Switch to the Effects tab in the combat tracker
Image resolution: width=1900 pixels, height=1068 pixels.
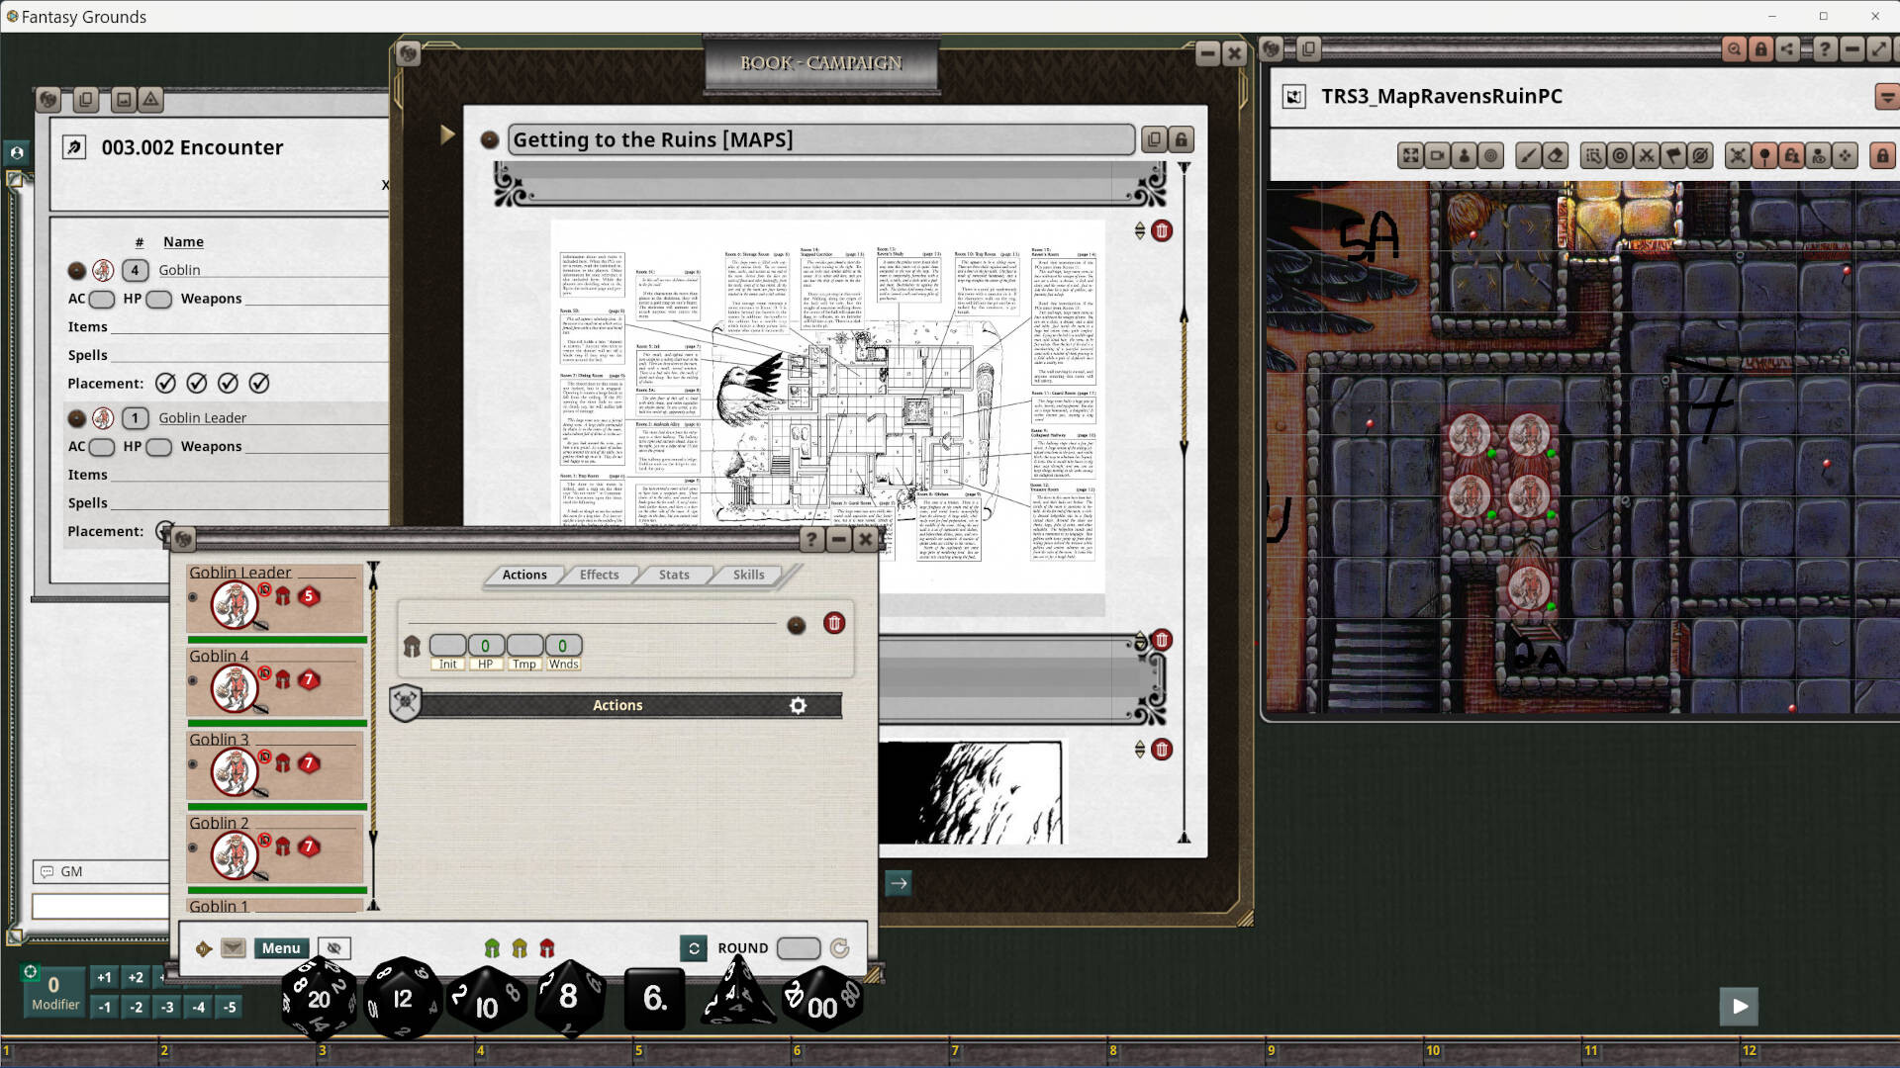(598, 575)
